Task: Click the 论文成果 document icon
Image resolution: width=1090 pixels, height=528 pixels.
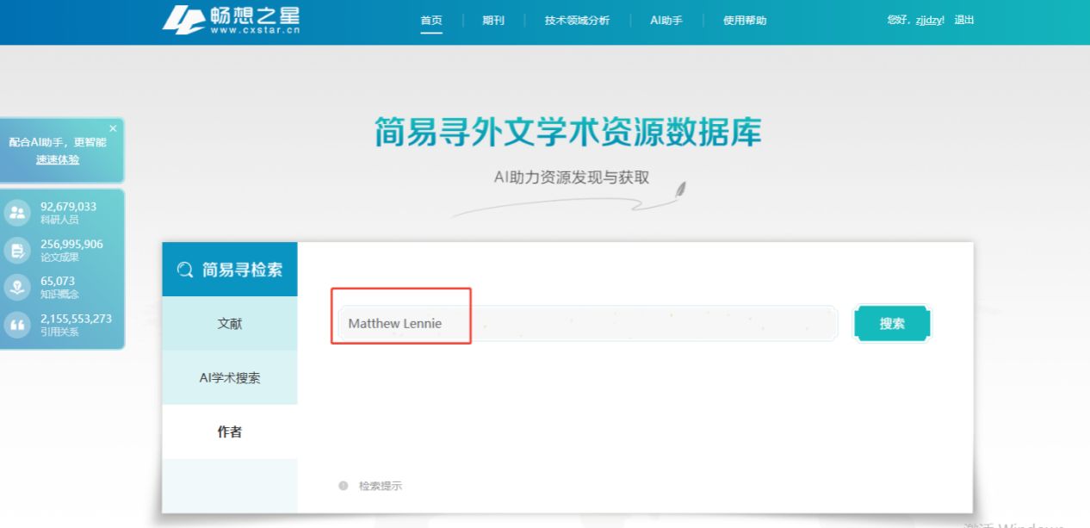Action: pos(17,250)
